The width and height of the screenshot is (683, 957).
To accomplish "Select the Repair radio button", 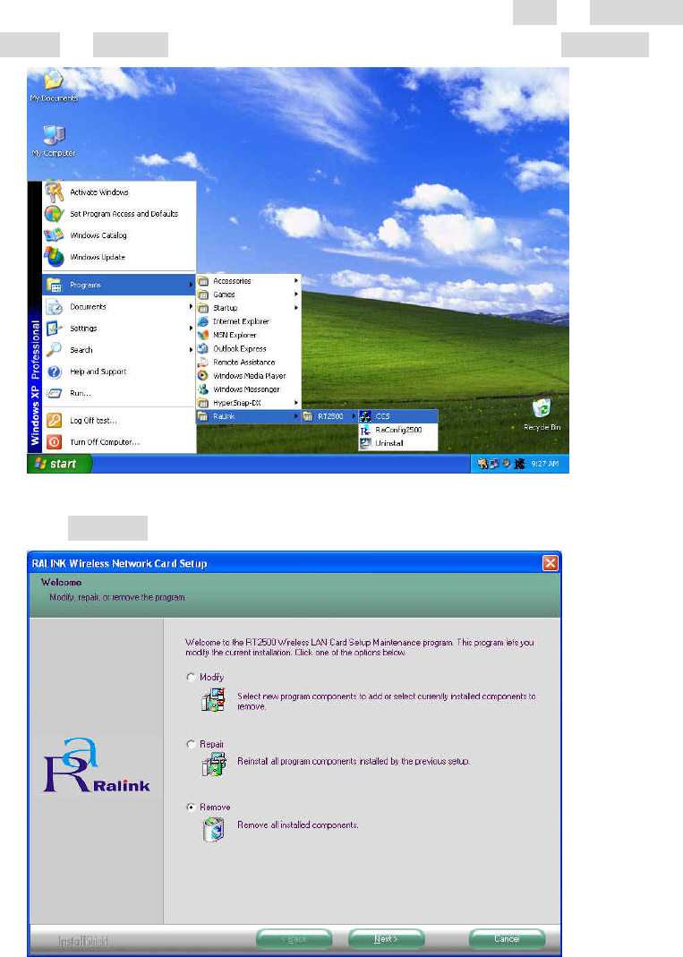I will (x=191, y=744).
